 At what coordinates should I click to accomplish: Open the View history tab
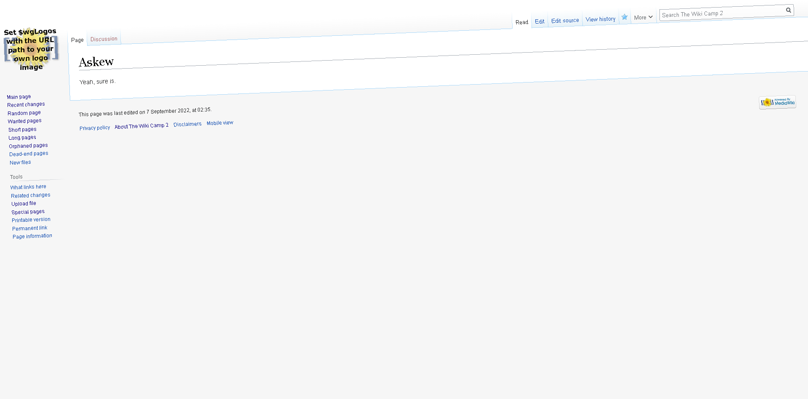[x=600, y=19]
